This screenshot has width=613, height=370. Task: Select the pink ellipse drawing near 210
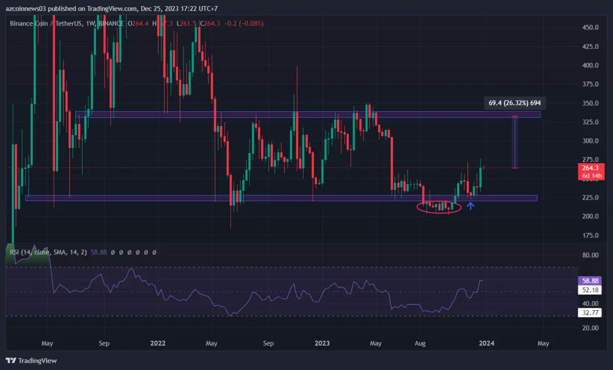(439, 207)
